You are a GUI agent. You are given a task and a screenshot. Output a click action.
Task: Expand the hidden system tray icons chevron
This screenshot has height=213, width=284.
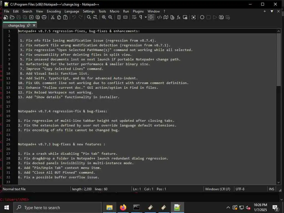point(228,207)
